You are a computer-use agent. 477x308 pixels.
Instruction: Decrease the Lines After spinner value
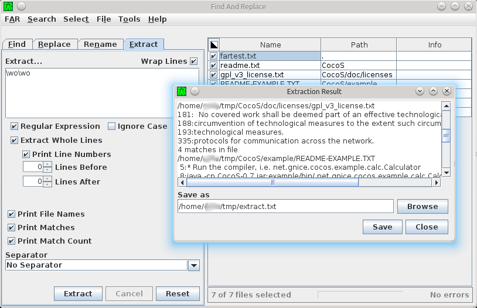47,184
